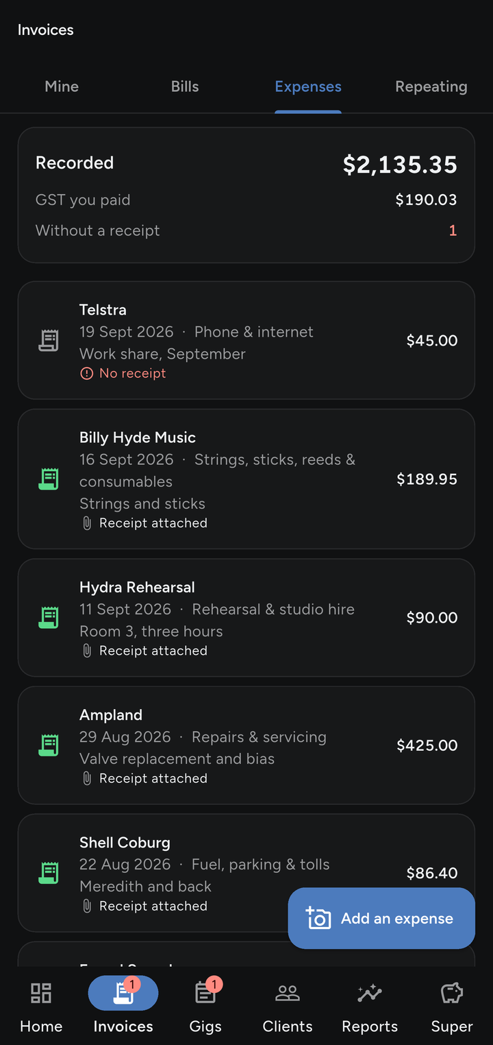Tap the Add an expense button
The width and height of the screenshot is (493, 1045).
pyautogui.click(x=381, y=919)
